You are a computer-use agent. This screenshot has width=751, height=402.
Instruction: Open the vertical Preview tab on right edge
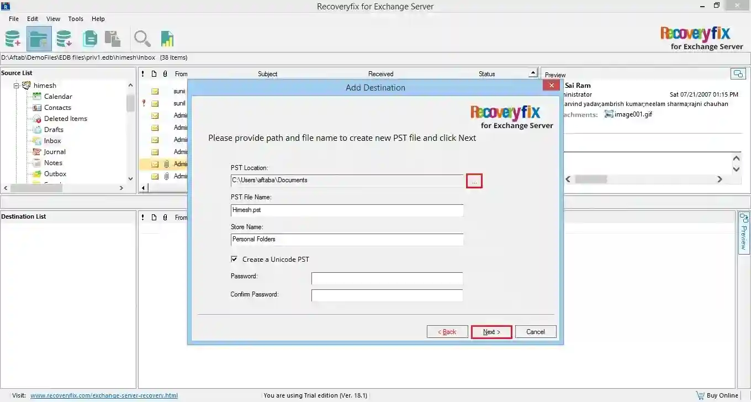pos(743,232)
